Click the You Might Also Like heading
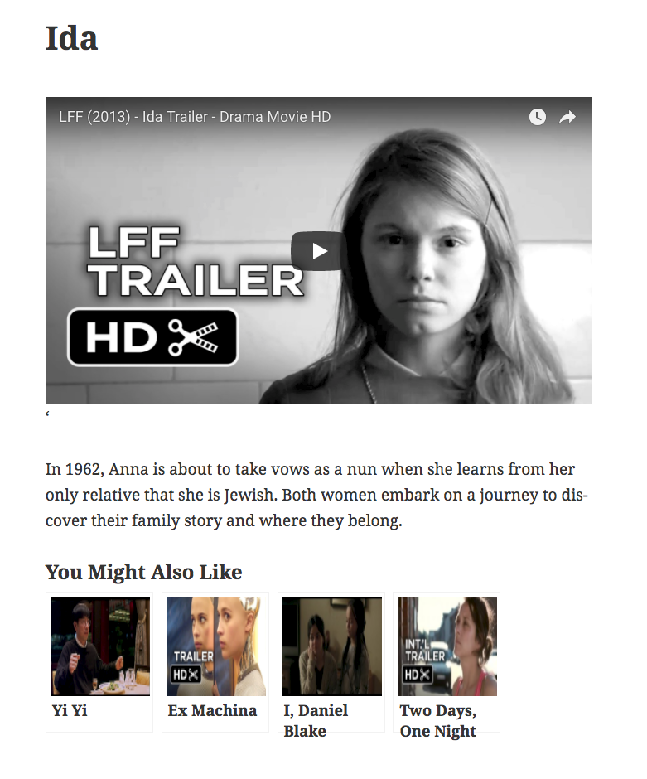 (x=143, y=572)
